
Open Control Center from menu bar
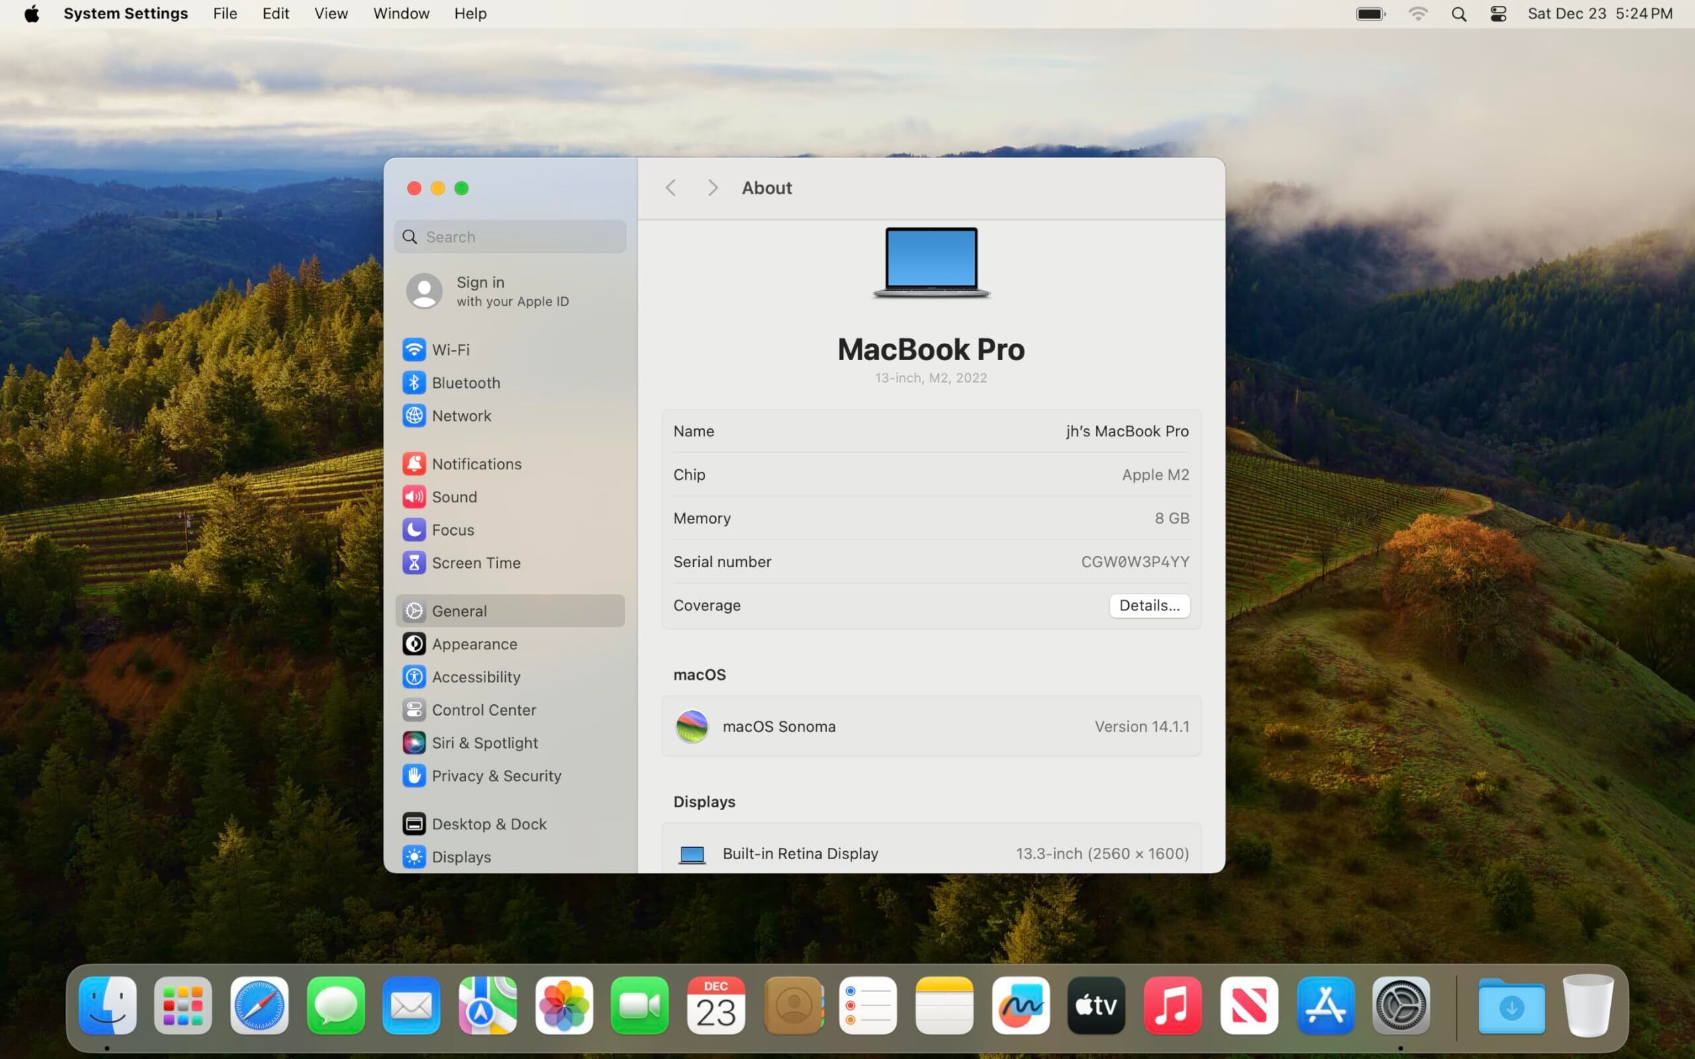[x=1498, y=14]
